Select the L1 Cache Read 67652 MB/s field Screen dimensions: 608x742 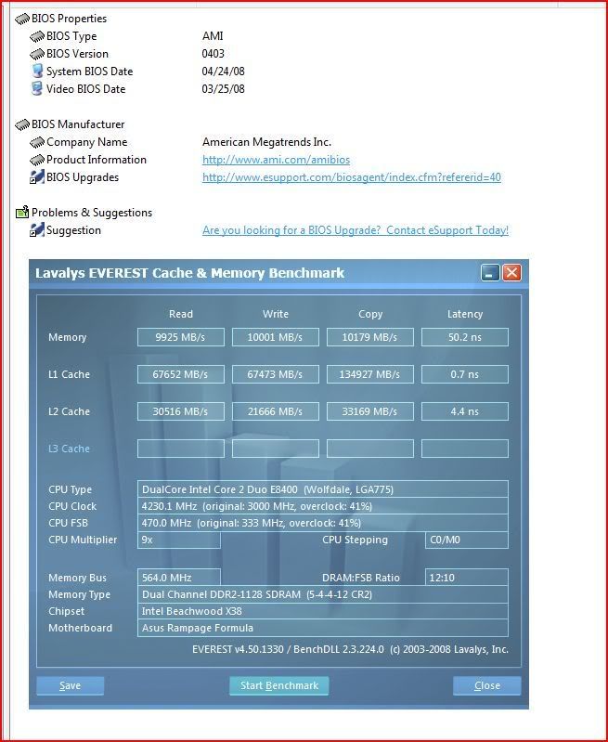click(181, 374)
